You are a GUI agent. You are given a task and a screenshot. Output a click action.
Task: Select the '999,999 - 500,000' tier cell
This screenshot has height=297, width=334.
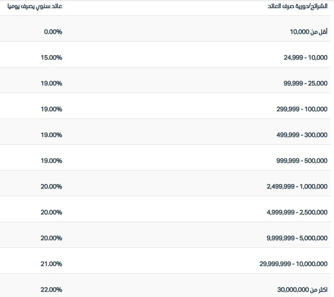[x=302, y=161]
